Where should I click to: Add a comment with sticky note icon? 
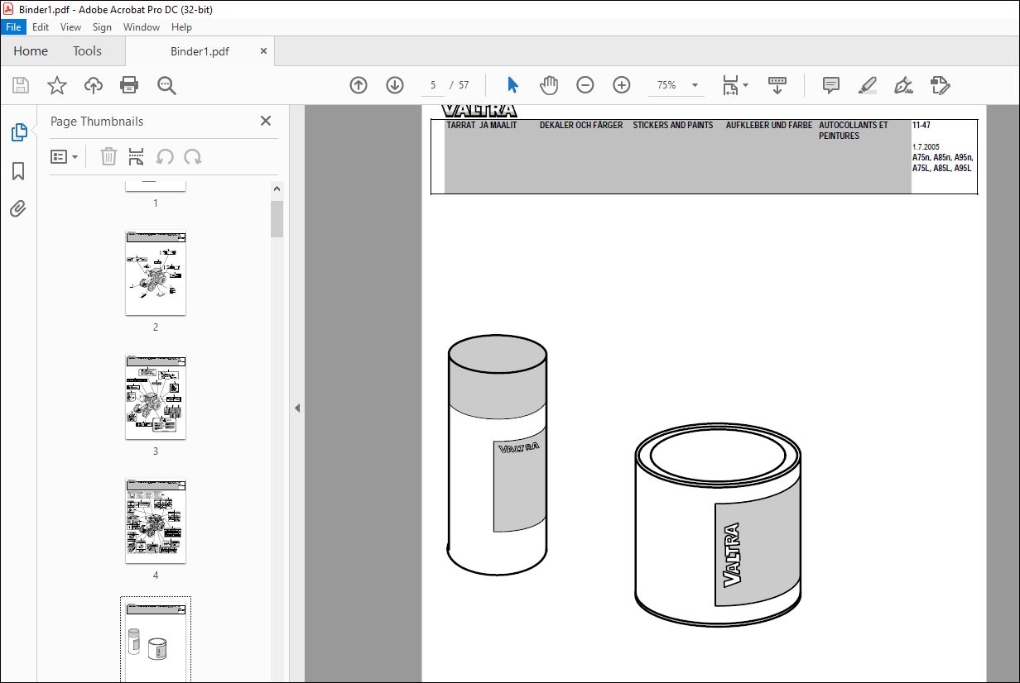pos(831,85)
